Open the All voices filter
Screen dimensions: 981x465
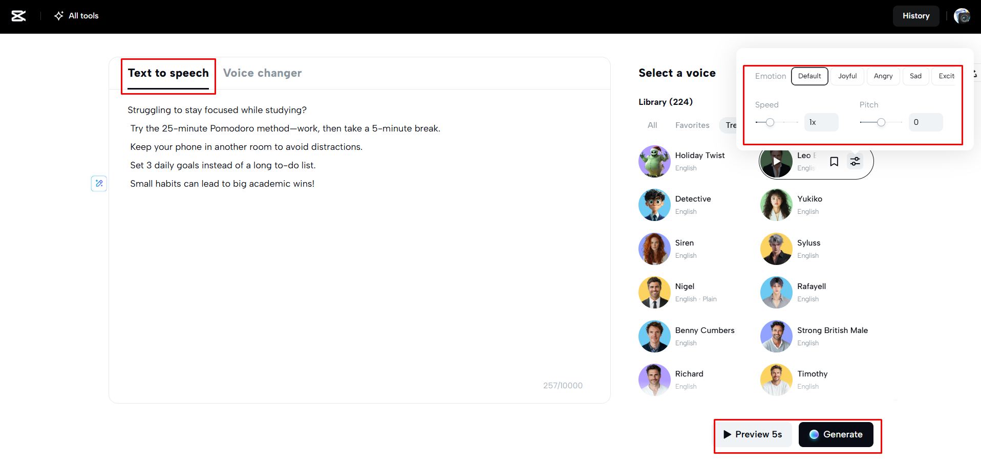pos(652,125)
